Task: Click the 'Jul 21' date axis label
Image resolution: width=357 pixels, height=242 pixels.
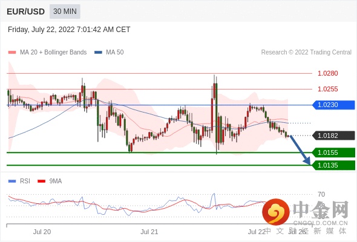Action: tap(149, 232)
